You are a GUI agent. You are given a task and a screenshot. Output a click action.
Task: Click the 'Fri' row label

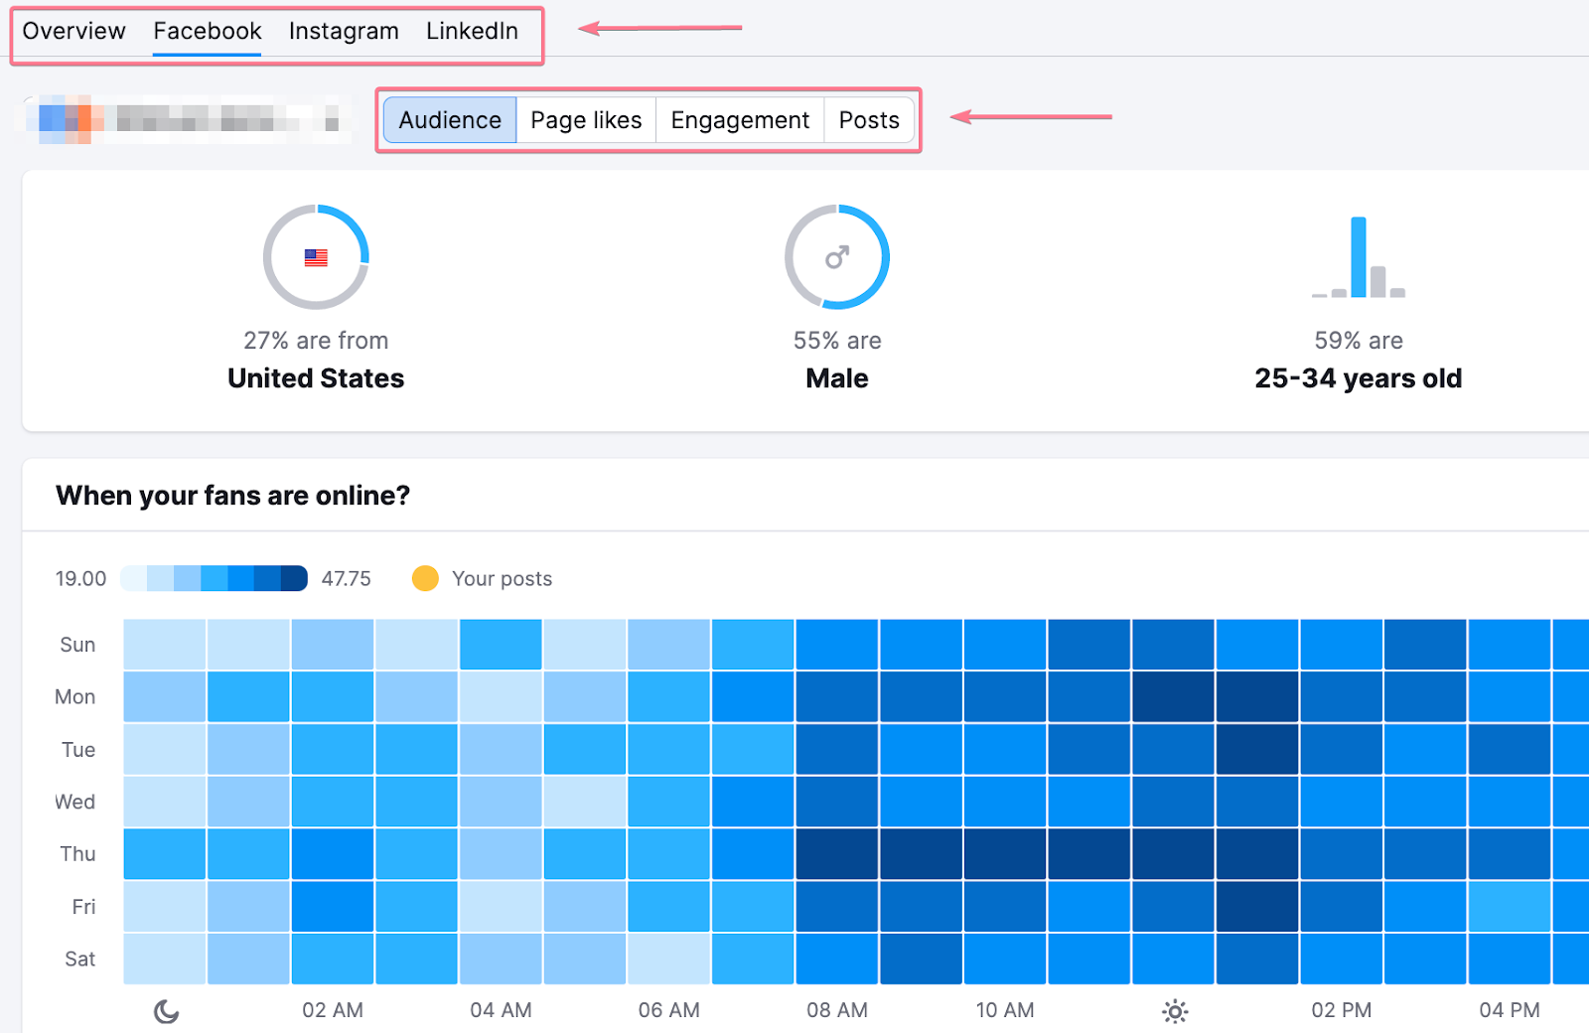83,907
